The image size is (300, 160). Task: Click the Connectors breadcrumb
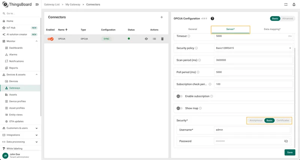[93, 4]
